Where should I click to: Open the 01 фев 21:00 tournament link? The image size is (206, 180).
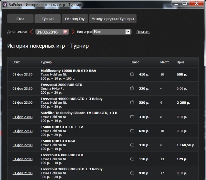pyautogui.click(x=22, y=173)
